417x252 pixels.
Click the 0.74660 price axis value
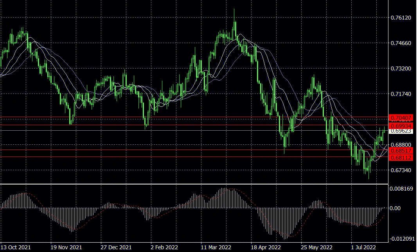point(401,43)
